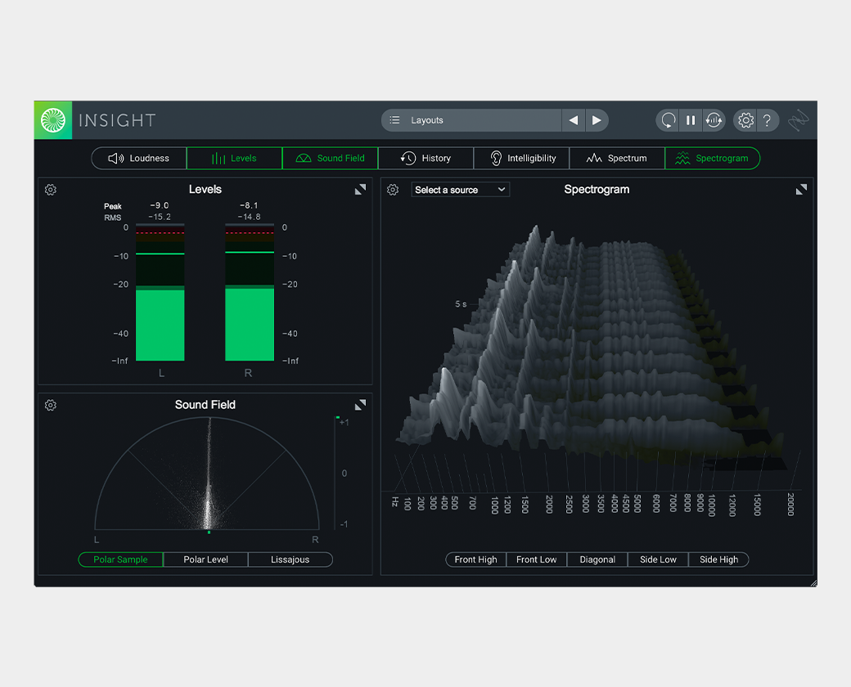Viewport: 851px width, 687px height.
Task: Click the right RMS value -14.8
Action: click(x=249, y=217)
